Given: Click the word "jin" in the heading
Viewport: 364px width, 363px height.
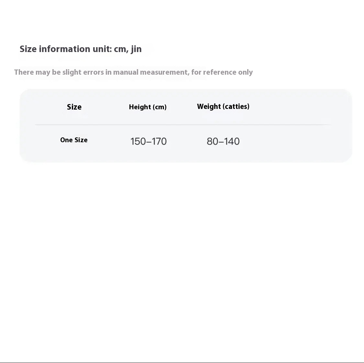Looking at the screenshot, I should pyautogui.click(x=136, y=49).
